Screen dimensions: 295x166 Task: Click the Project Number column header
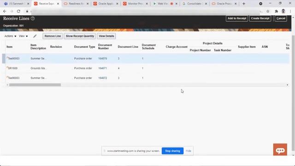(200, 50)
